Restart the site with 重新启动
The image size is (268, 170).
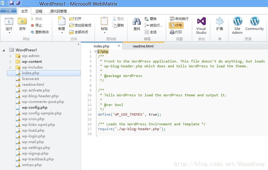(x=40, y=32)
